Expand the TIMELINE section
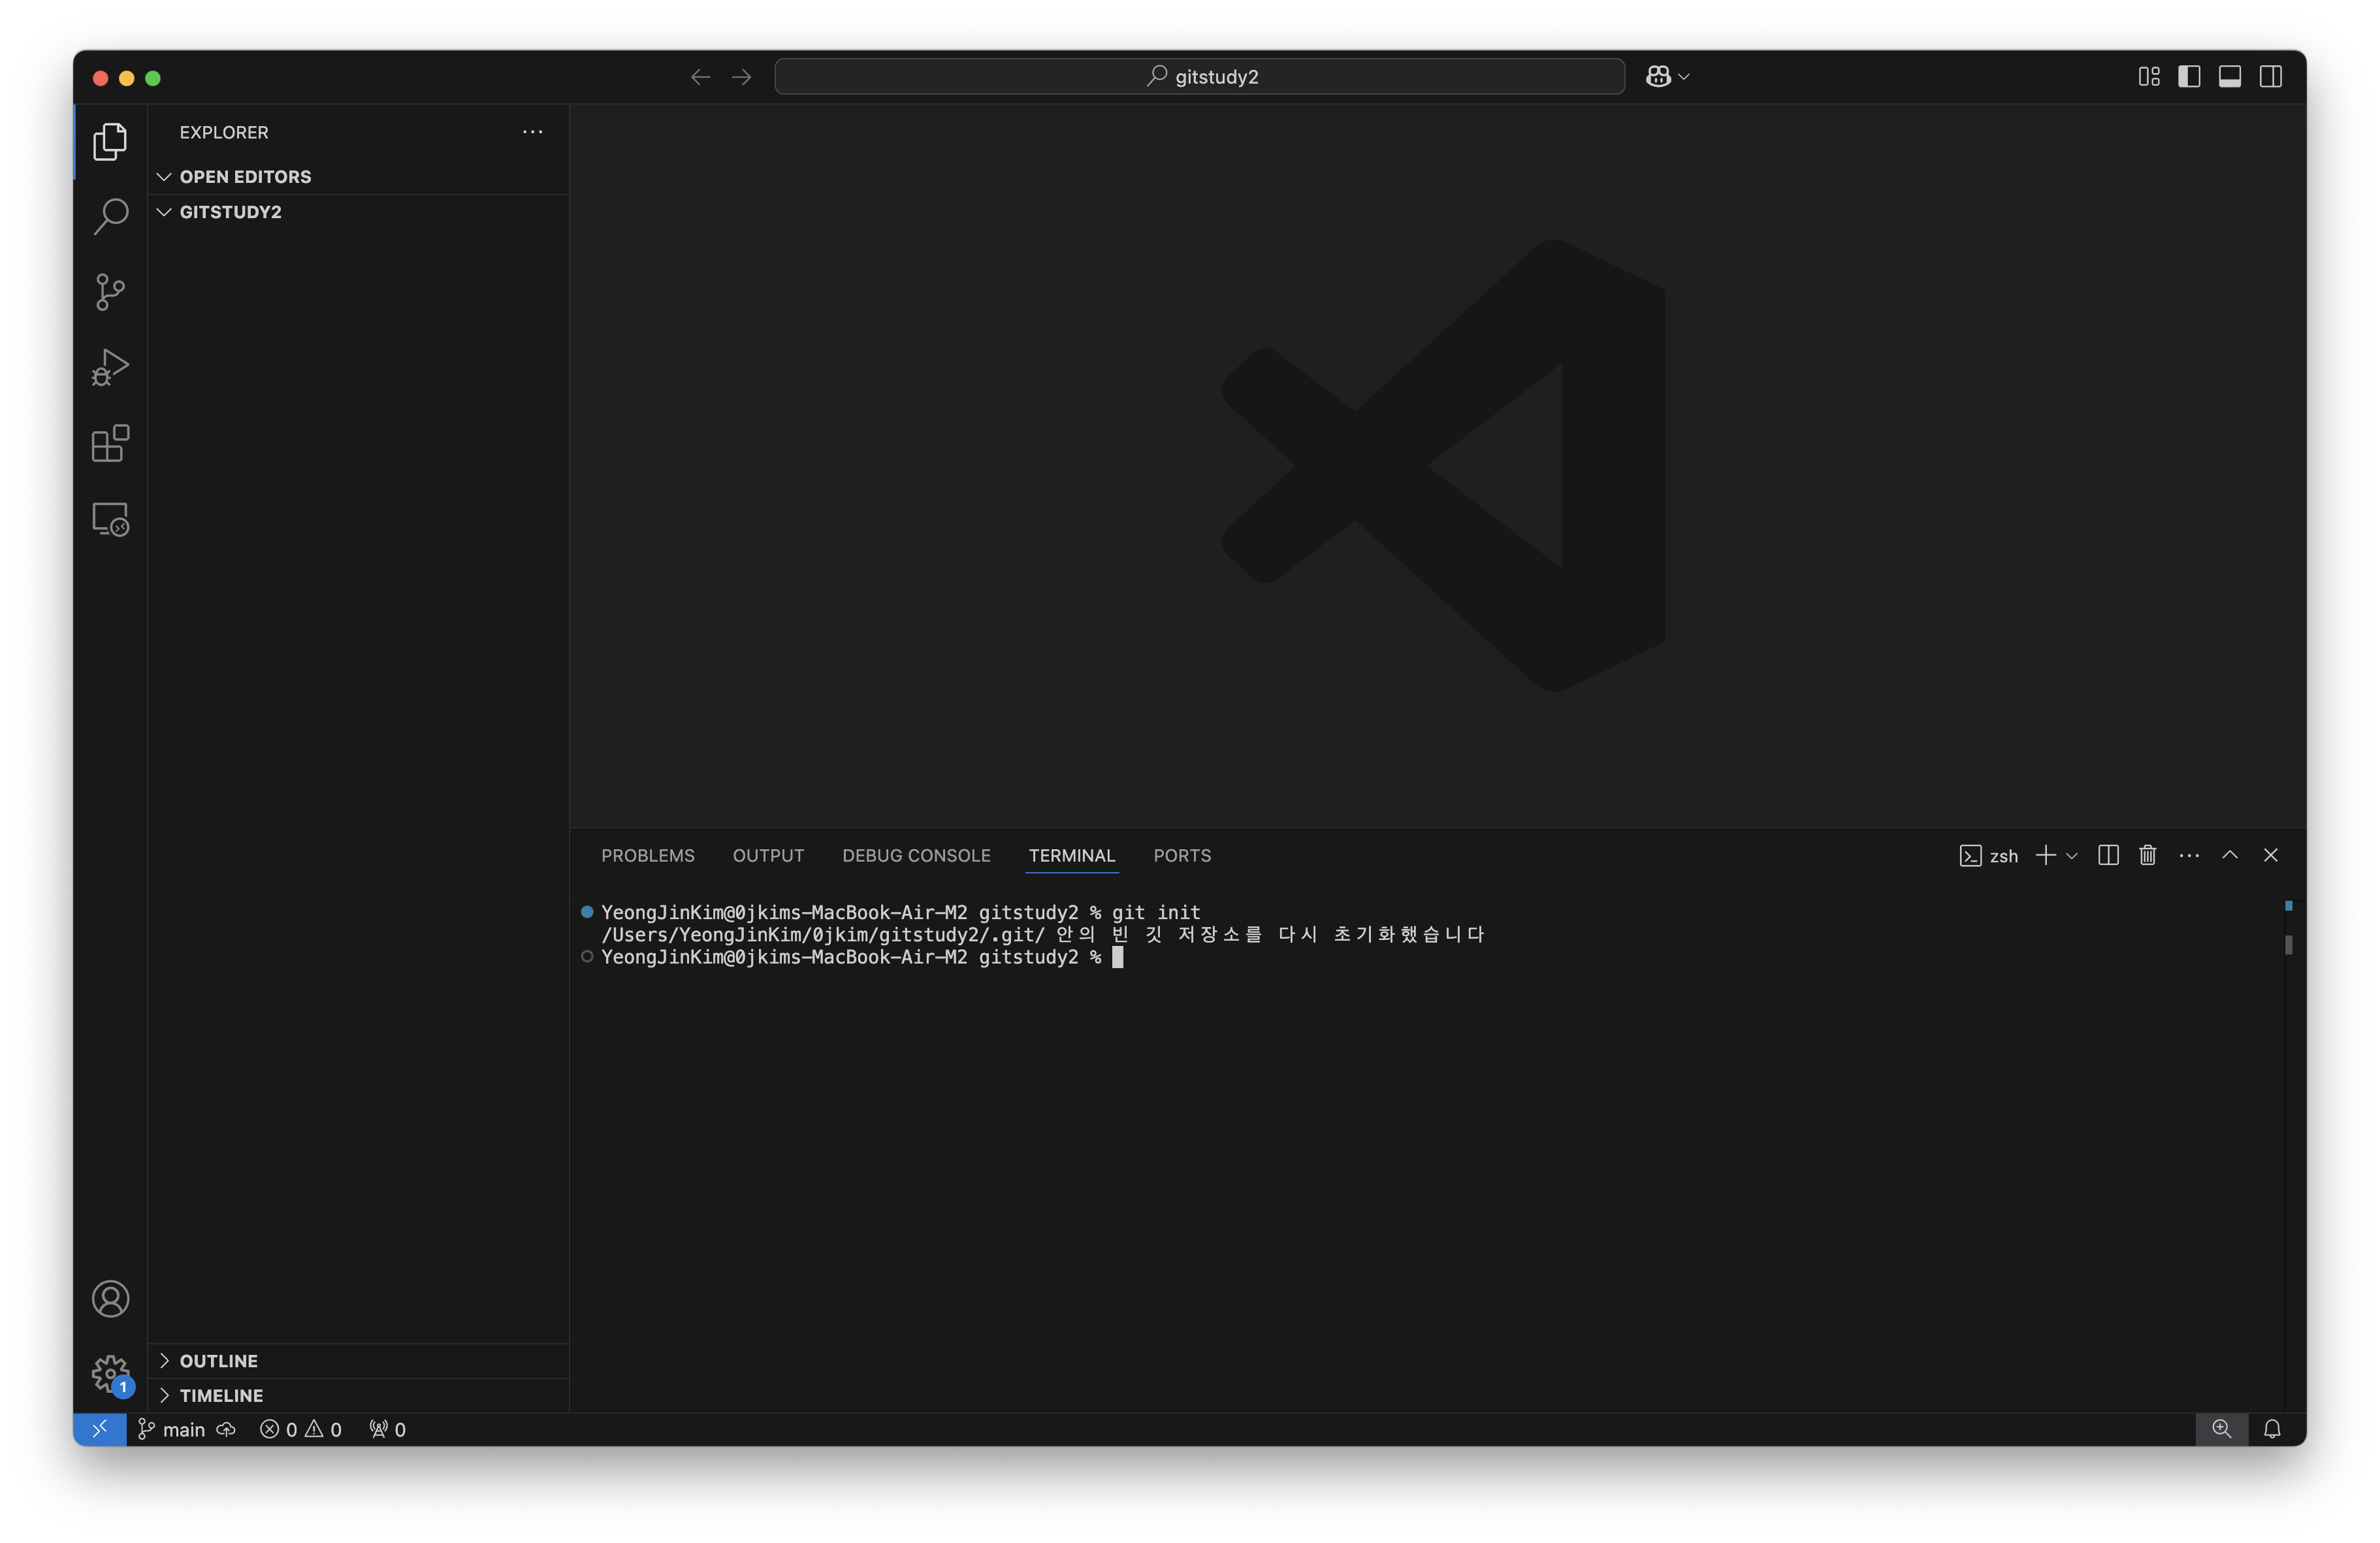2380x1543 pixels. coord(358,1395)
